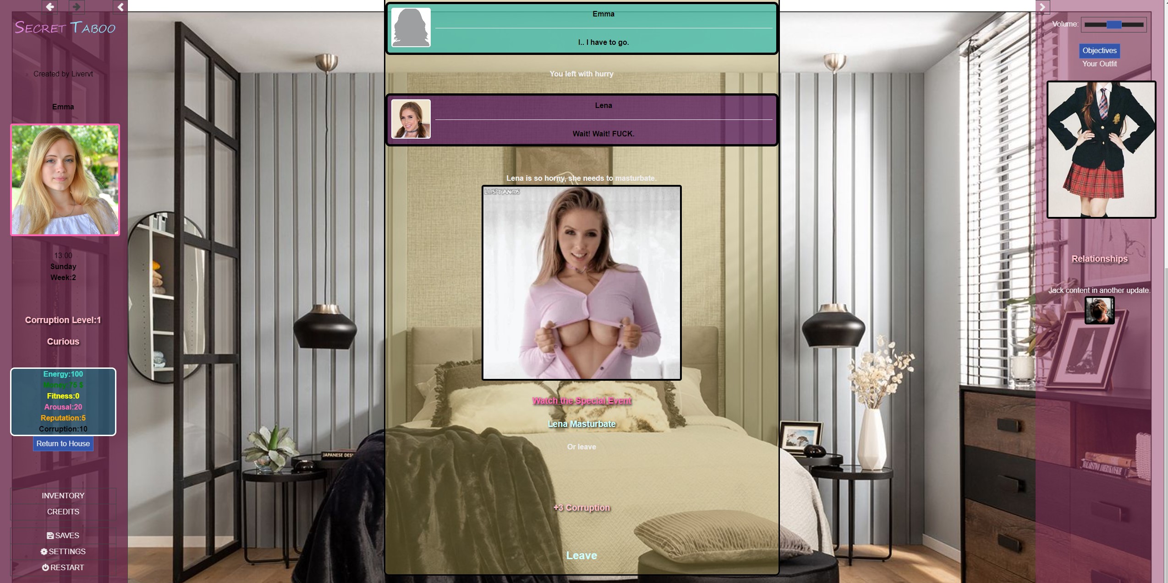Expand the Relationships panel expander
The height and width of the screenshot is (583, 1168).
[1099, 258]
